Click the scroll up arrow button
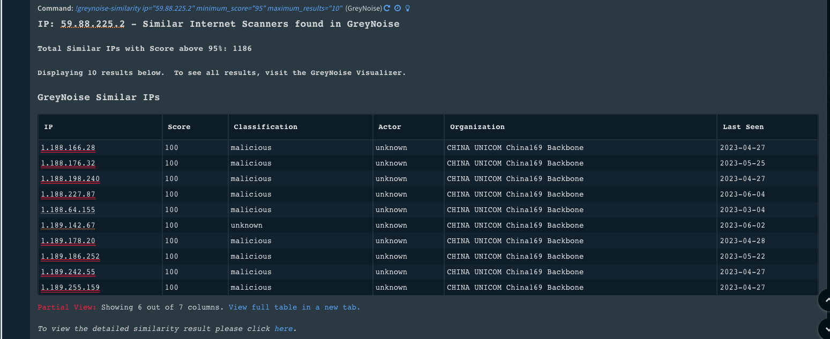The height and width of the screenshot is (339, 830). (825, 300)
